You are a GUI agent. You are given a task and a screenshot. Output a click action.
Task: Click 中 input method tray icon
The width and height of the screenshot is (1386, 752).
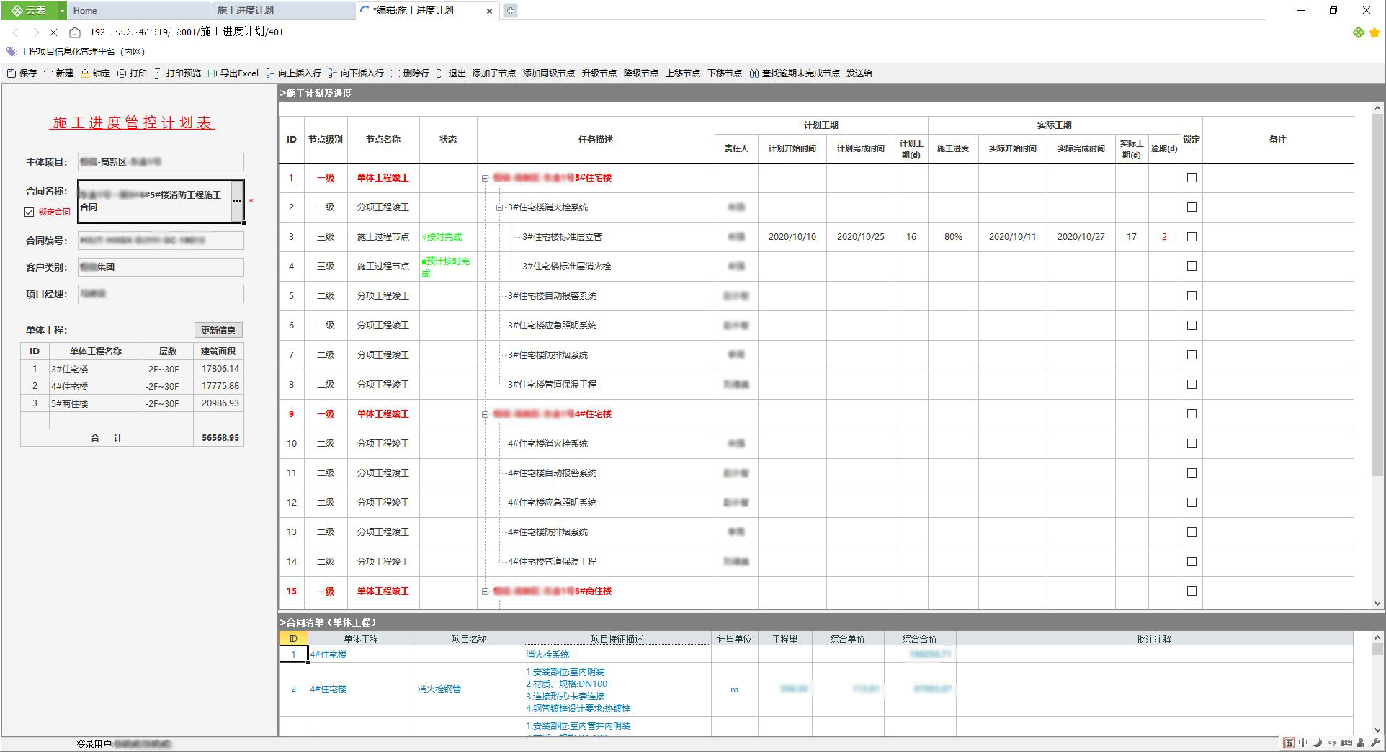tap(1303, 743)
